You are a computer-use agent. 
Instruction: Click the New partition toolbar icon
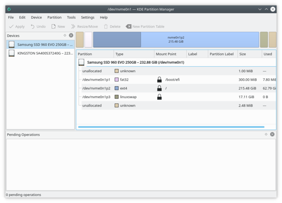pyautogui.click(x=54, y=27)
